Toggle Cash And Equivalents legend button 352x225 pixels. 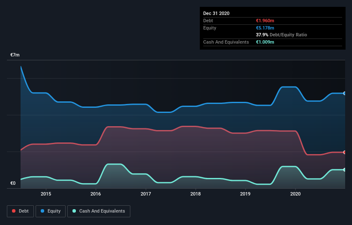point(99,211)
